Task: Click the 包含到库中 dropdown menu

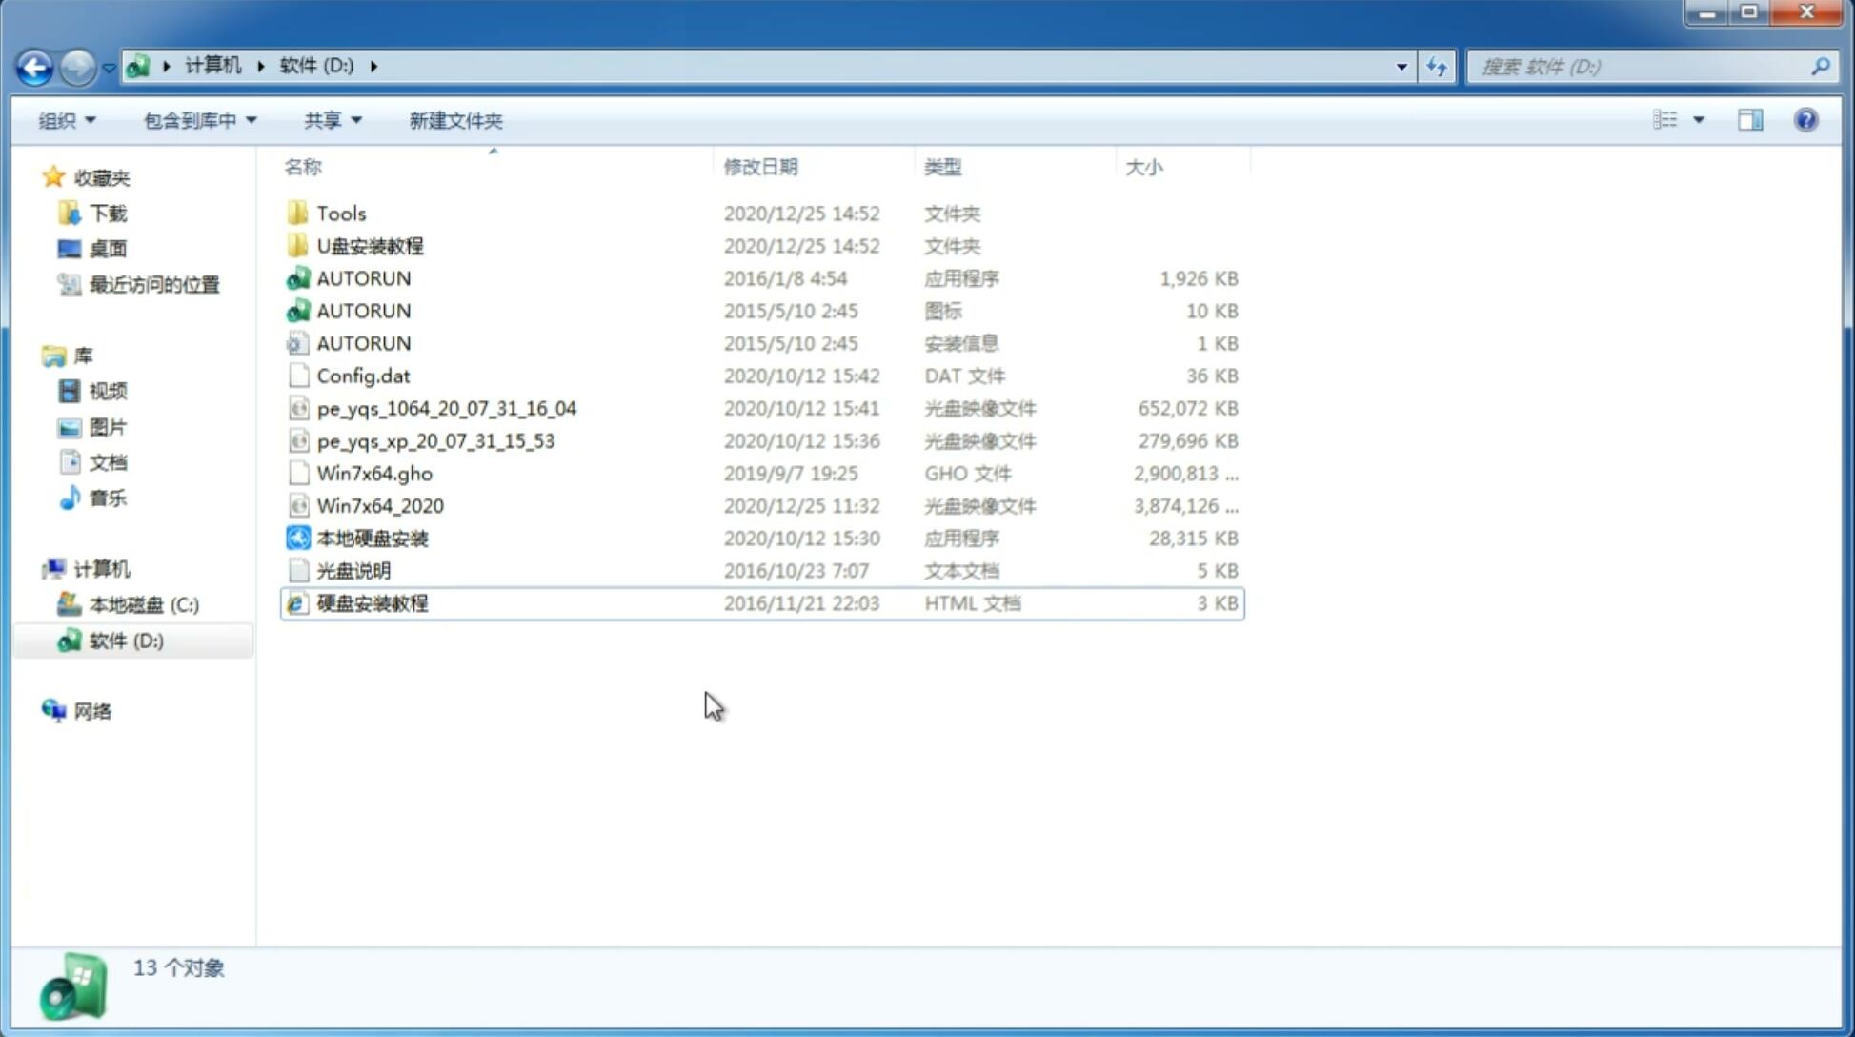Action: pyautogui.click(x=197, y=118)
